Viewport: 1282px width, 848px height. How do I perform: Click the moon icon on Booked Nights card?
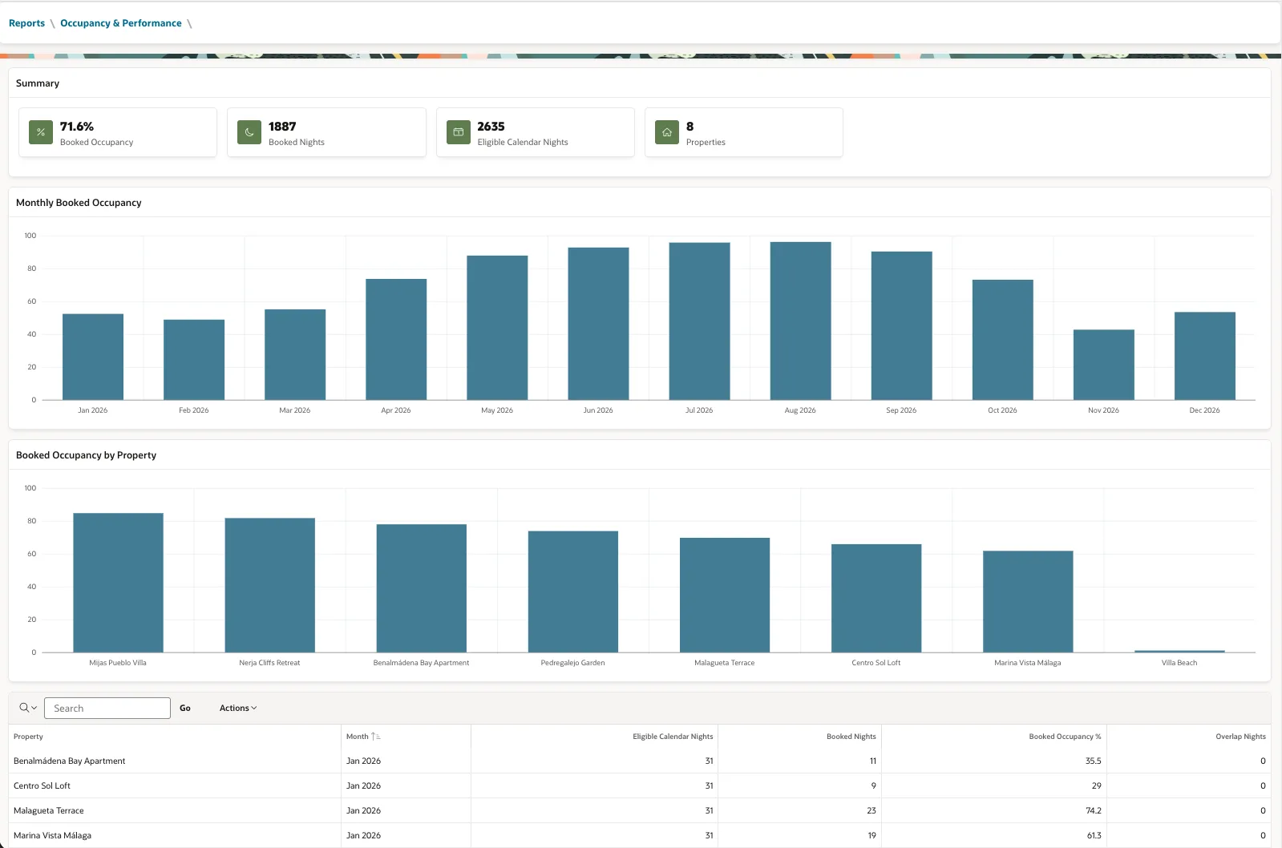point(249,132)
